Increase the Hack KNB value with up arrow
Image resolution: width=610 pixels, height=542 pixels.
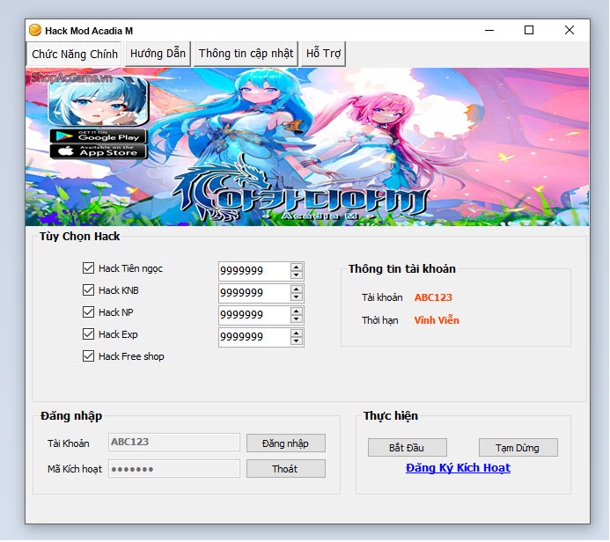(297, 289)
